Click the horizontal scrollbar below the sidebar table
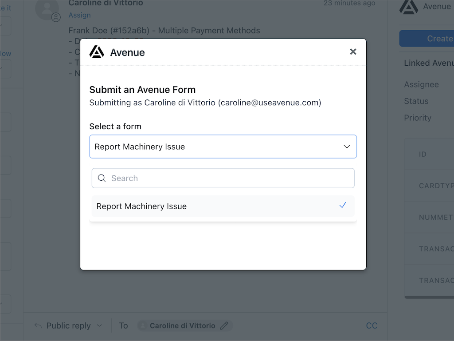 [x=429, y=297]
